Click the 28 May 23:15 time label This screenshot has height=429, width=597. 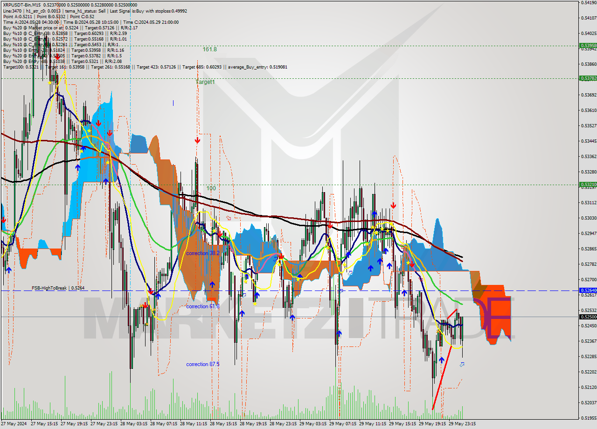coord(283,424)
